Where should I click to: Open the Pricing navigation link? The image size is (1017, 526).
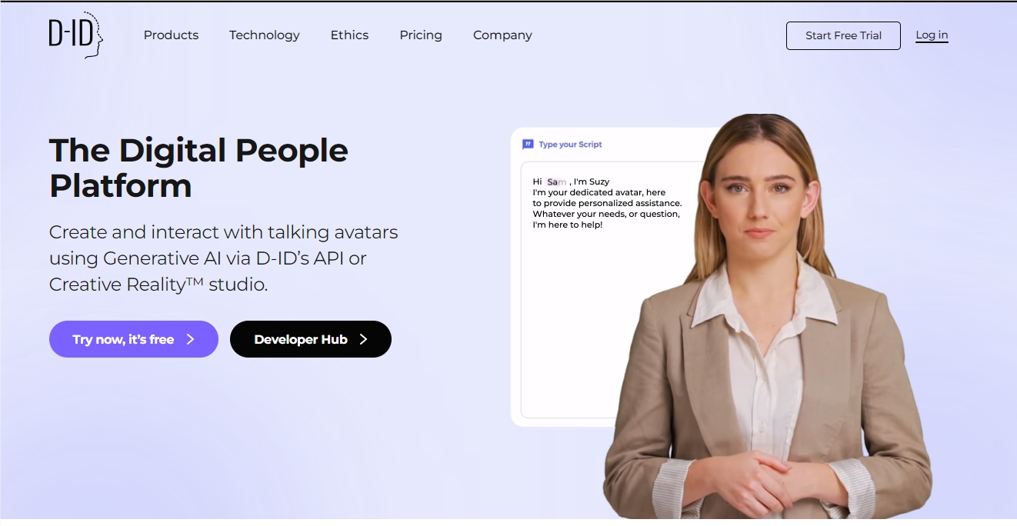click(x=421, y=35)
